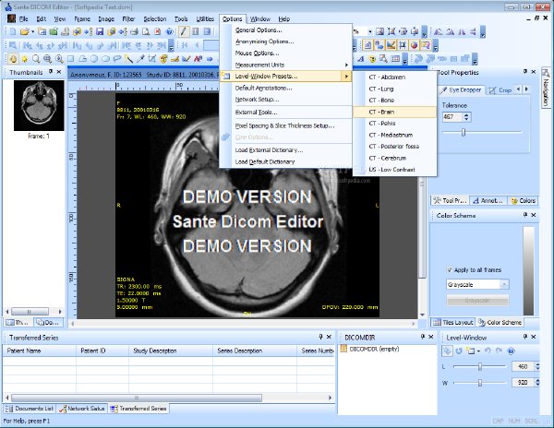
Task: Expand Level-Window Presets submenu arrow
Action: coord(346,77)
